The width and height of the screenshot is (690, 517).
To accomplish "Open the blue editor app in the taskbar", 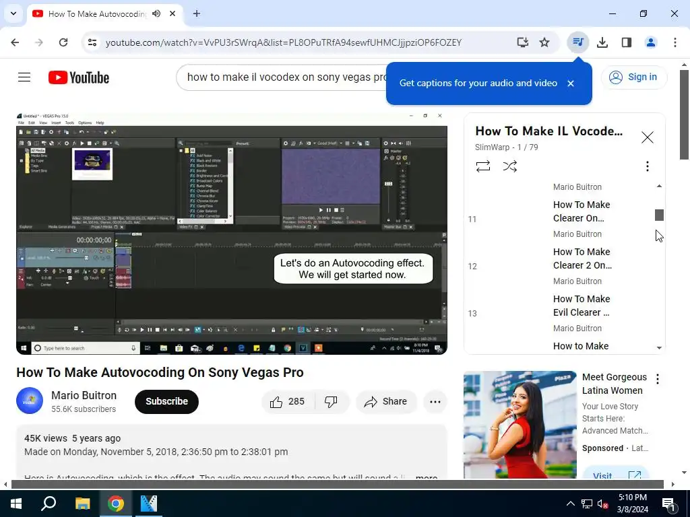I will pyautogui.click(x=149, y=504).
